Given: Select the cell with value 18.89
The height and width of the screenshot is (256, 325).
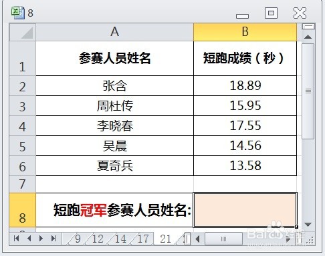Looking at the screenshot, I should coord(245,86).
